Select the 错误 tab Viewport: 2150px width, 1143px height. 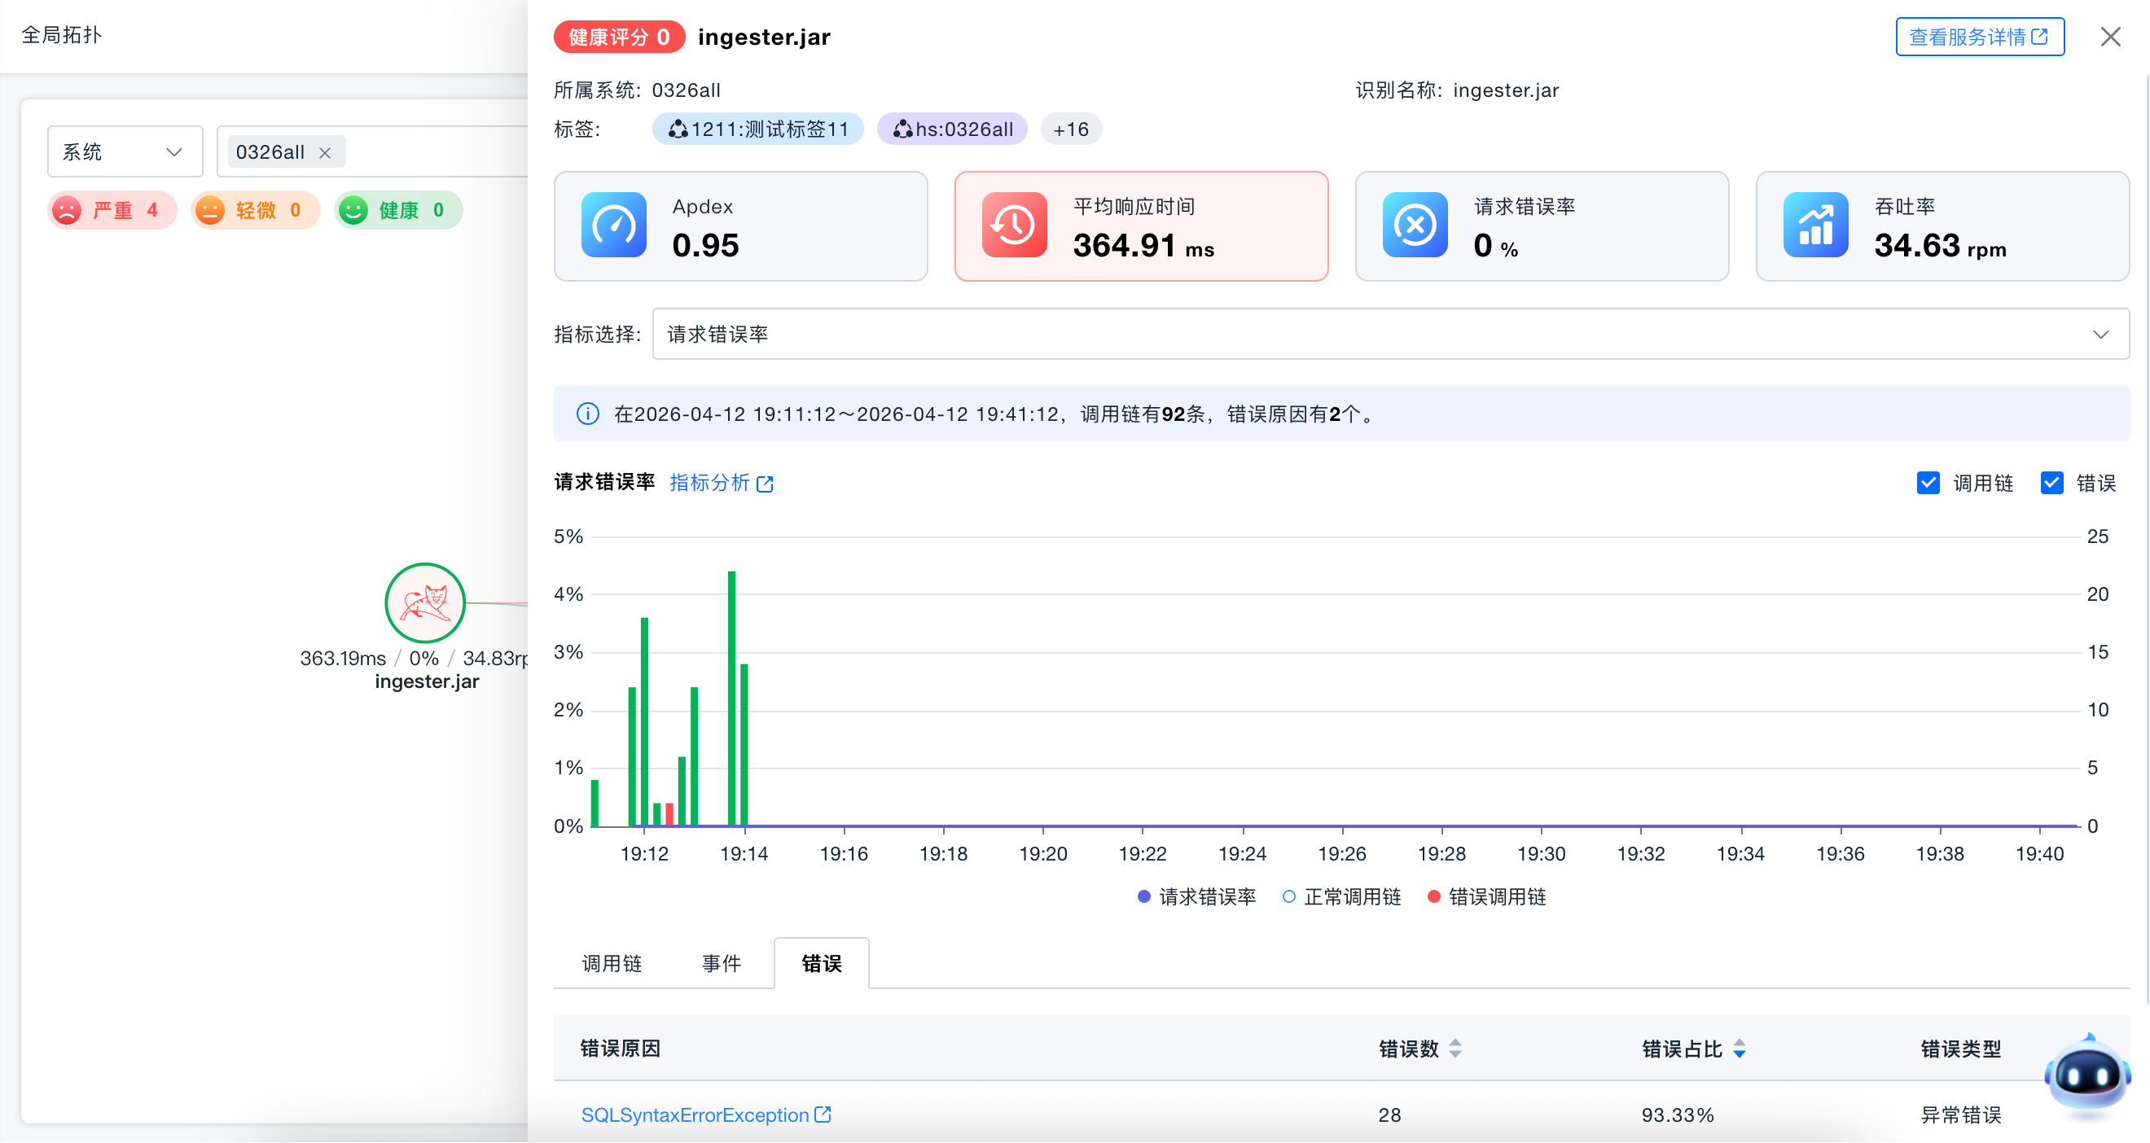822,964
